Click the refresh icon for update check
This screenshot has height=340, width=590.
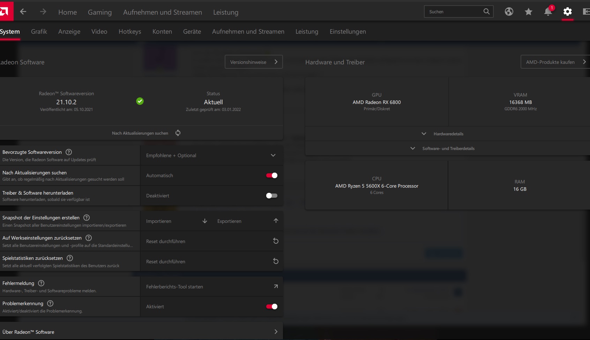pos(178,133)
